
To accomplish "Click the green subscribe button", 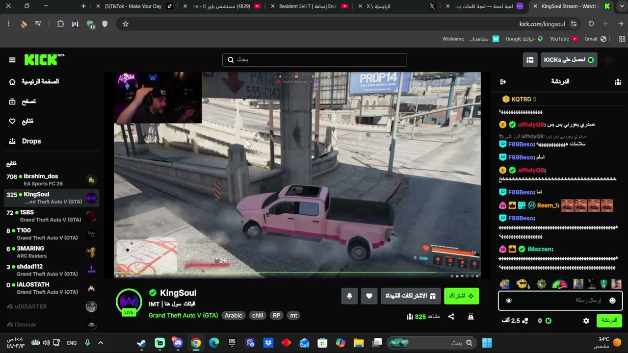I will (x=462, y=296).
